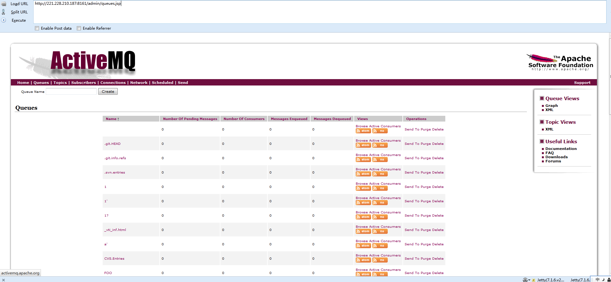
Task: Sort by Messages Dequeued column
Action: [x=332, y=119]
